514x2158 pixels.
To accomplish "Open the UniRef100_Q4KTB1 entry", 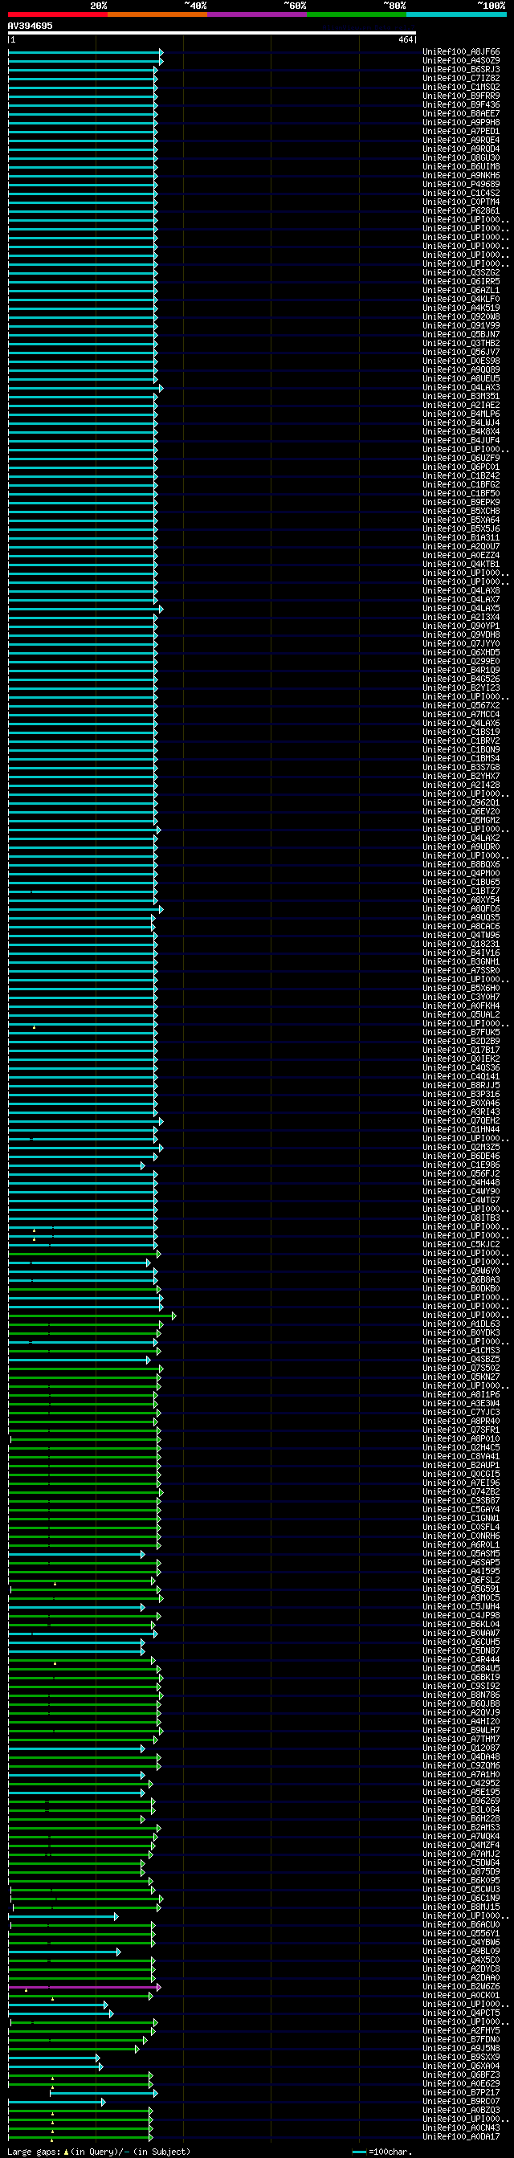I will click(461, 564).
